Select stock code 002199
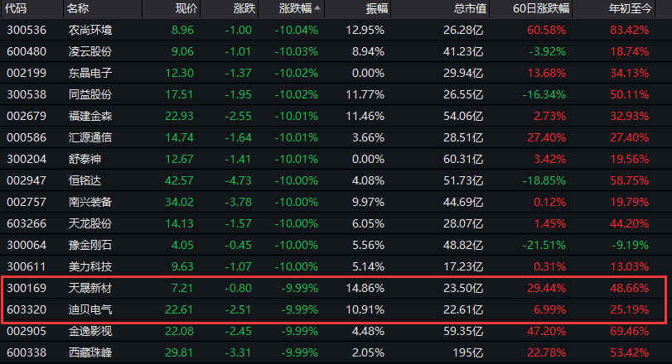Viewport: 672px width, 364px height. (x=27, y=73)
